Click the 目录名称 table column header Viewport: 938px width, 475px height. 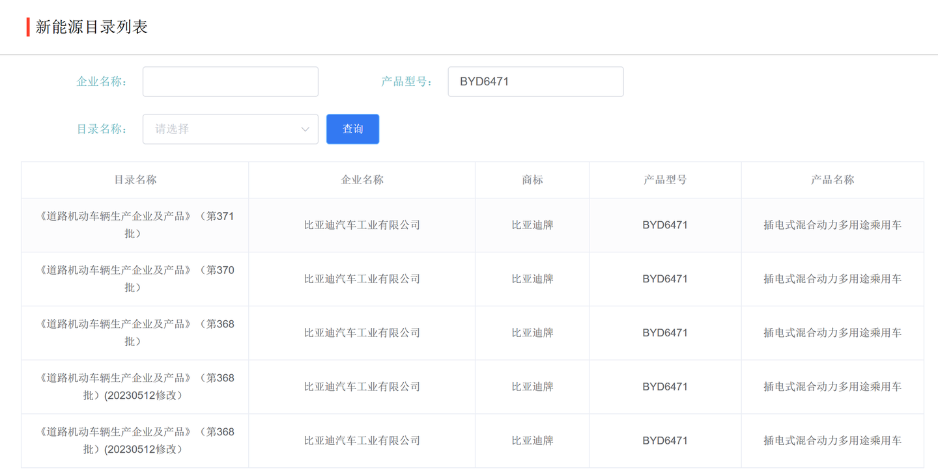(135, 180)
